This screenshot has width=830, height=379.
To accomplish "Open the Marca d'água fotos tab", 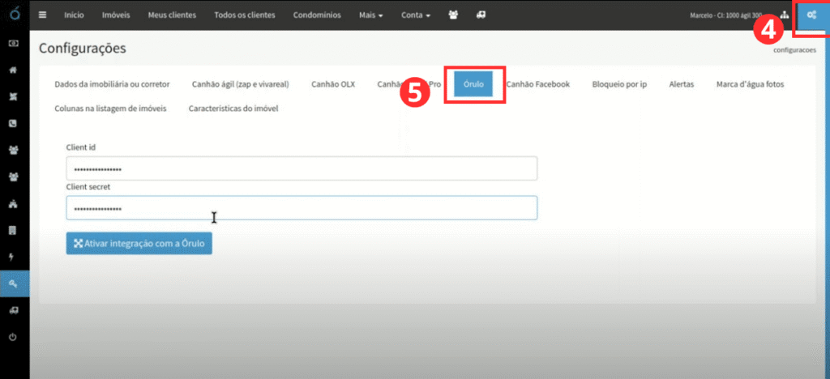I will [x=750, y=84].
